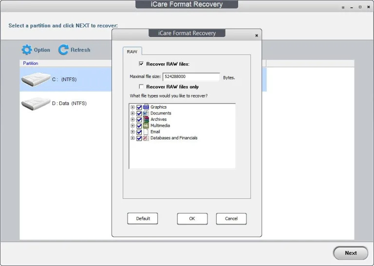
Task: Maximize the main iCare window
Action: [360, 7]
